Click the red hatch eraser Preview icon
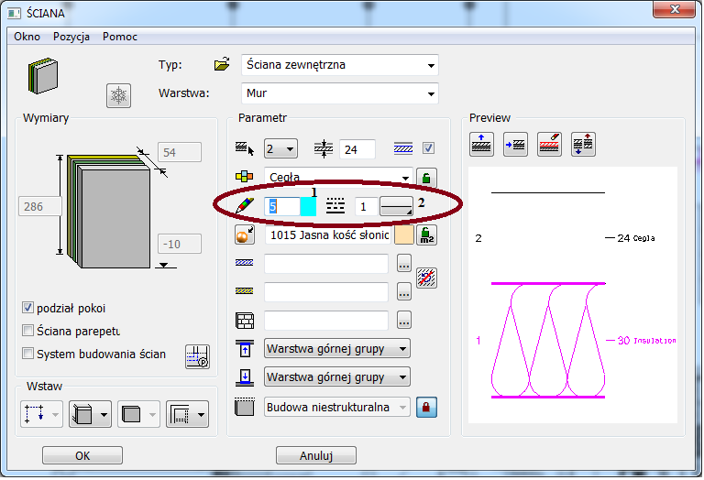The height and width of the screenshot is (480, 704). [550, 145]
